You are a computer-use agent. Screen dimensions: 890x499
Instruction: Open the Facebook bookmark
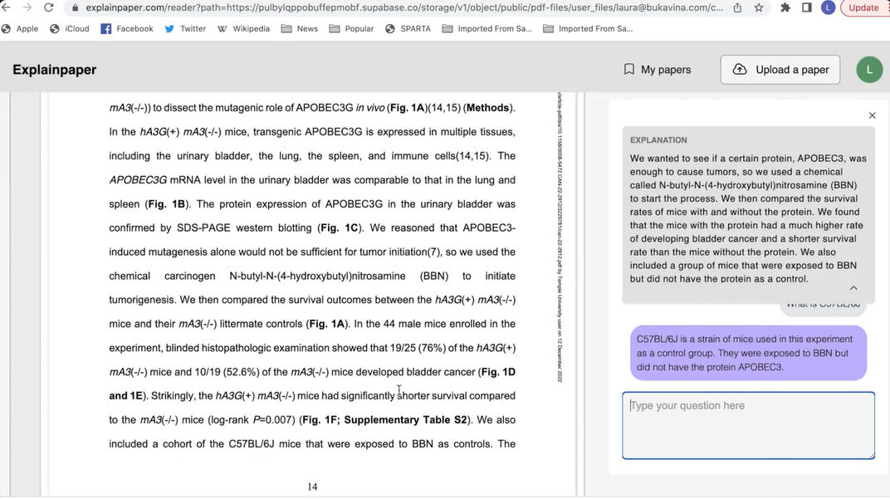[126, 28]
